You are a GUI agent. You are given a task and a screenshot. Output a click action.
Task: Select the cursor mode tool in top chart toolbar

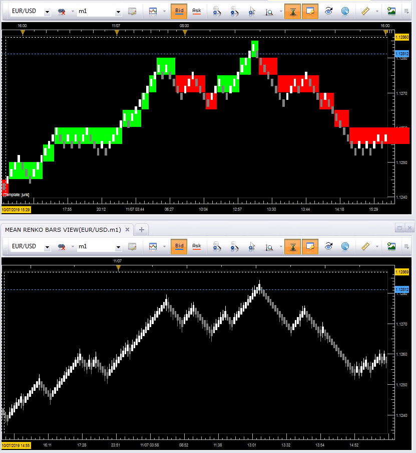click(252, 12)
